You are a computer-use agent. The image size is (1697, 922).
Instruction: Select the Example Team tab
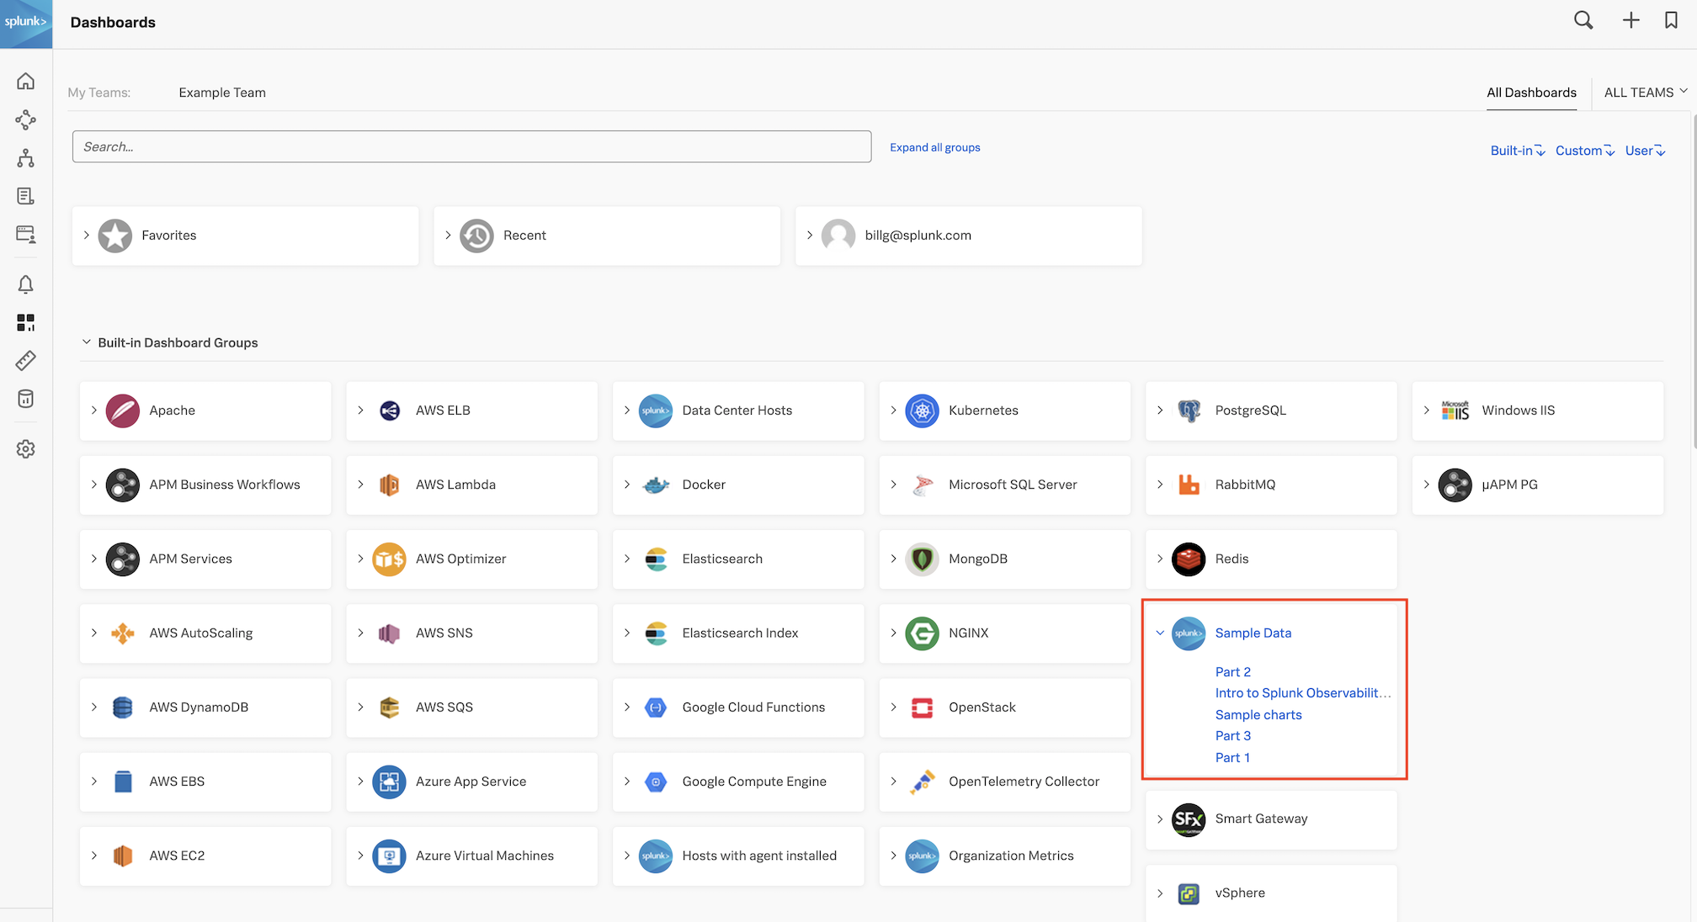[x=222, y=93]
